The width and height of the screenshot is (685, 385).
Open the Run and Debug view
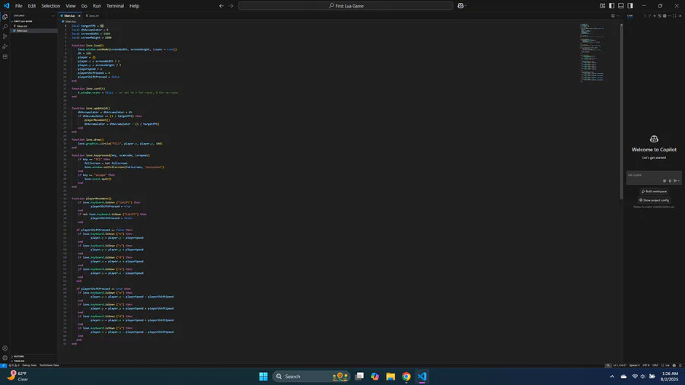click(5, 46)
